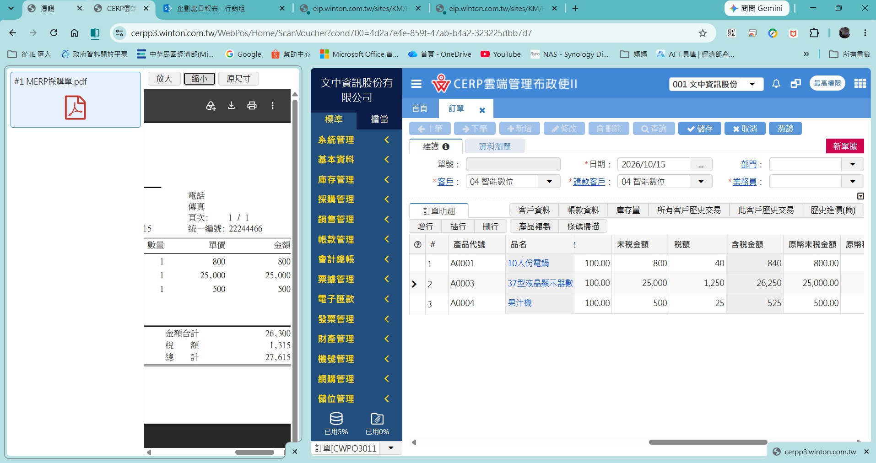The image size is (876, 463).
Task: Click the info icon on 維護 tab
Action: (446, 146)
